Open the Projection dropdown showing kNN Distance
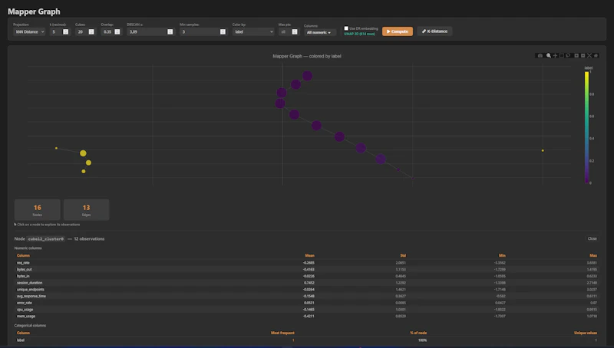 [29, 31]
